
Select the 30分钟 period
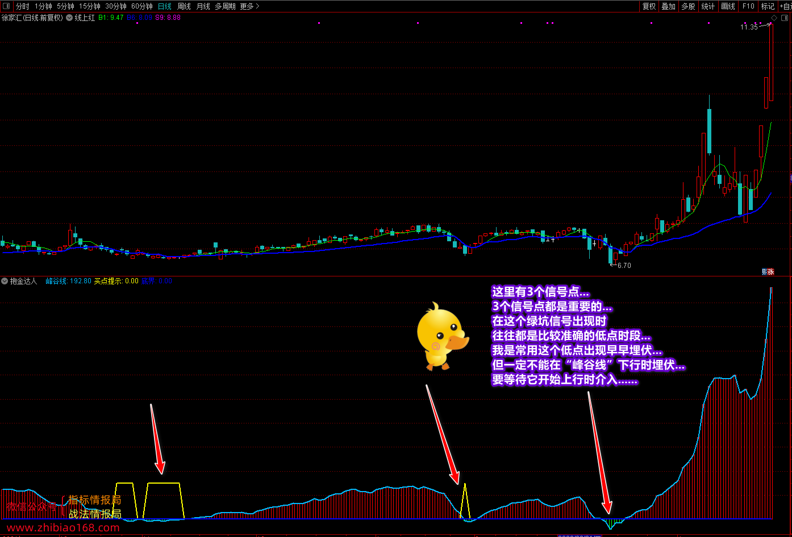[x=116, y=6]
